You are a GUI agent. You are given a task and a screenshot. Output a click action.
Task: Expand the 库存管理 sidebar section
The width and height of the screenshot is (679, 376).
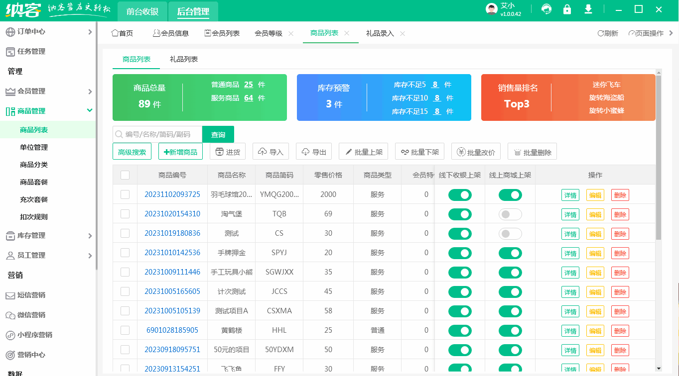[x=47, y=235]
